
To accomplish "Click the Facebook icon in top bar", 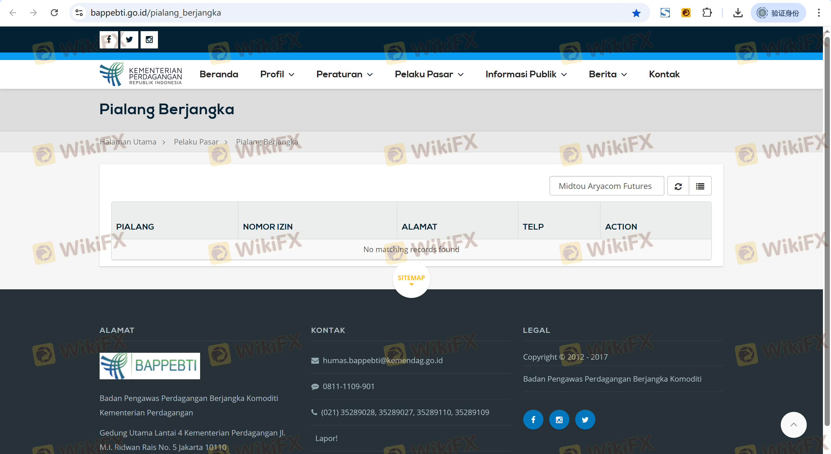I will [x=109, y=40].
